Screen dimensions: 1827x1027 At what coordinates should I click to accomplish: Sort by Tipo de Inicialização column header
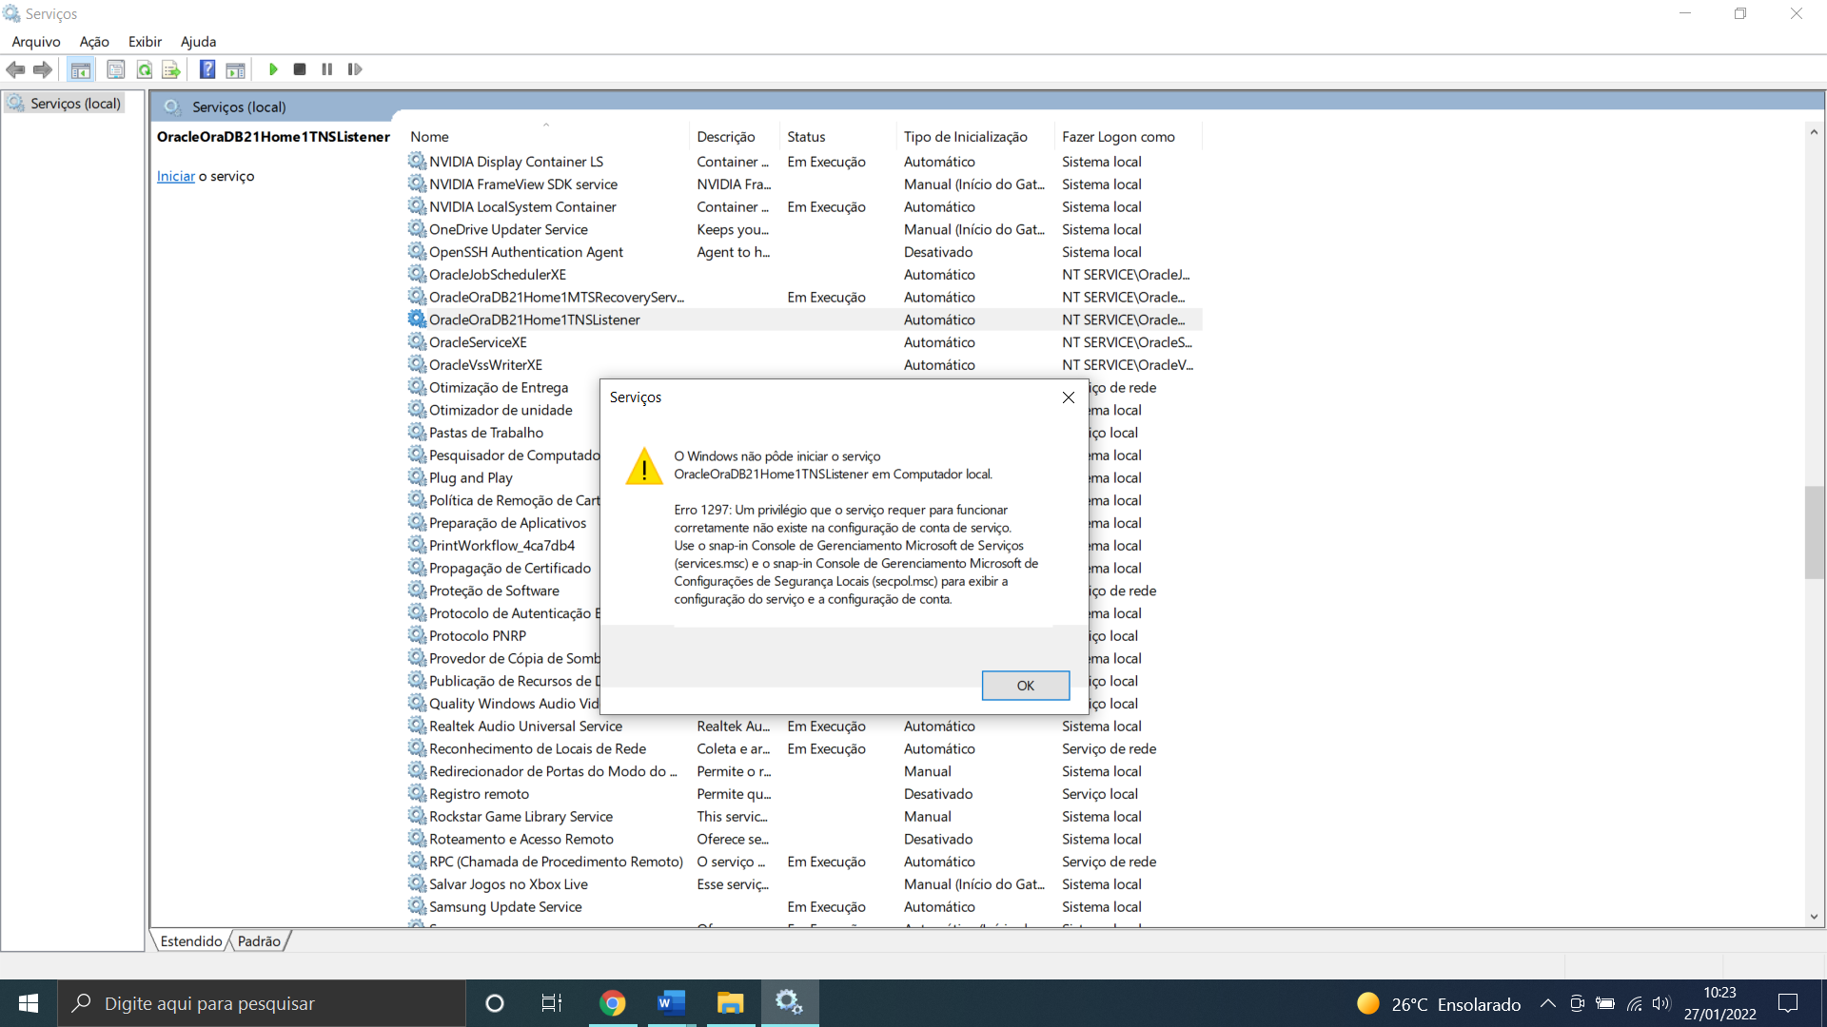click(x=976, y=137)
